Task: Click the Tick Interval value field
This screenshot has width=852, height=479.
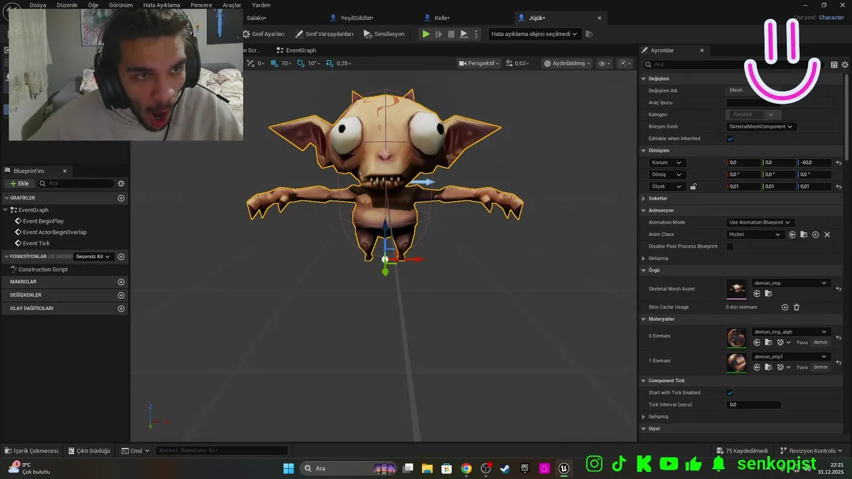Action: 753,404
